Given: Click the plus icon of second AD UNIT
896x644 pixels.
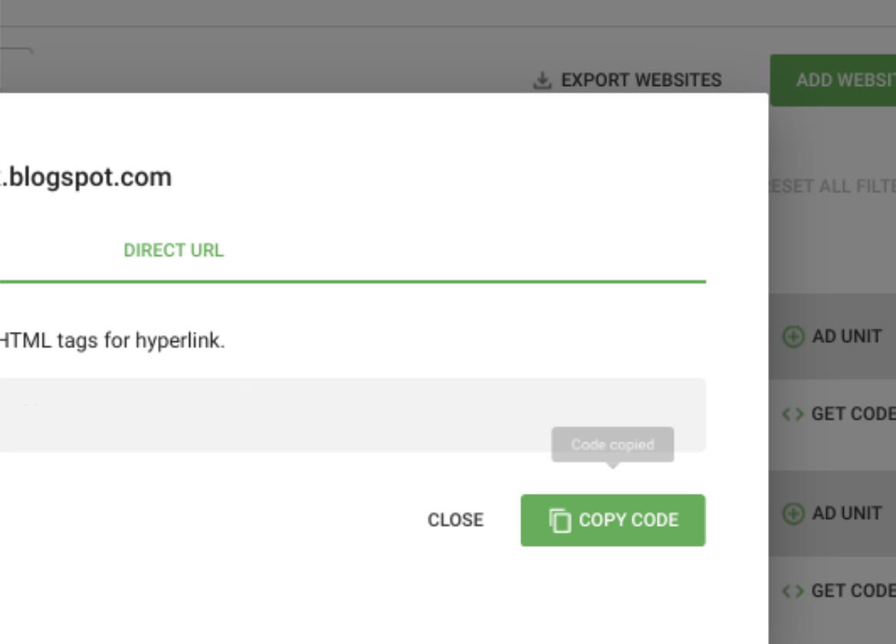Looking at the screenshot, I should click(793, 513).
